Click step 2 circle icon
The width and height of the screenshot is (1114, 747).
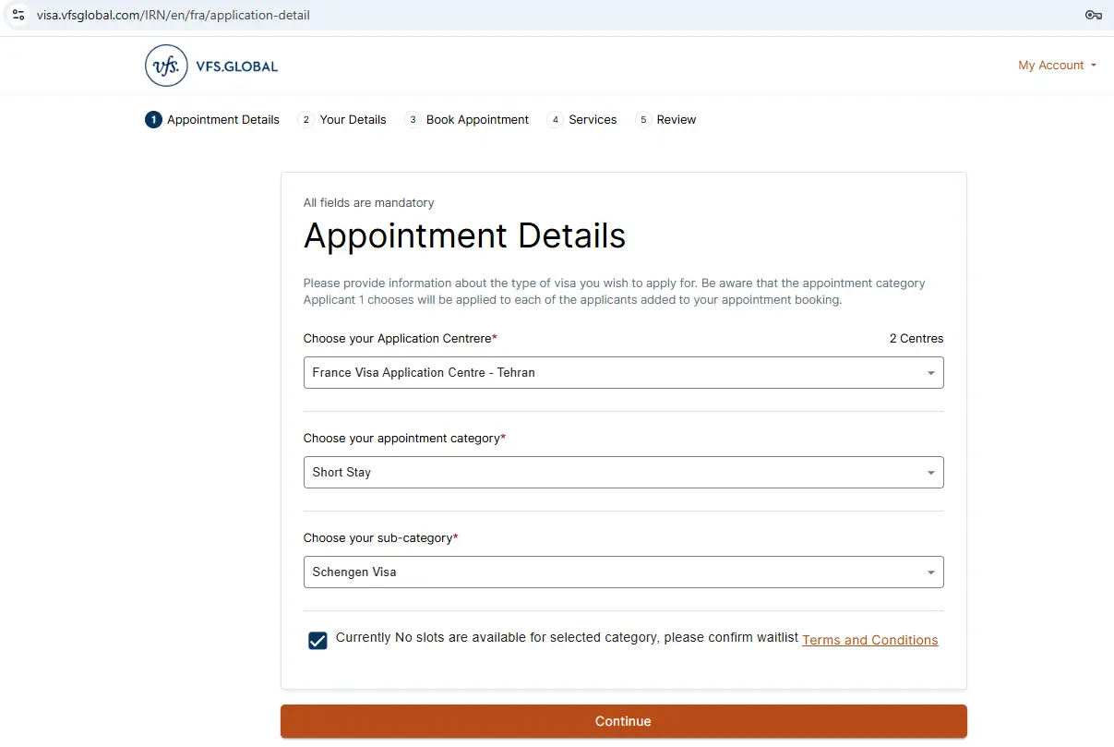click(305, 120)
